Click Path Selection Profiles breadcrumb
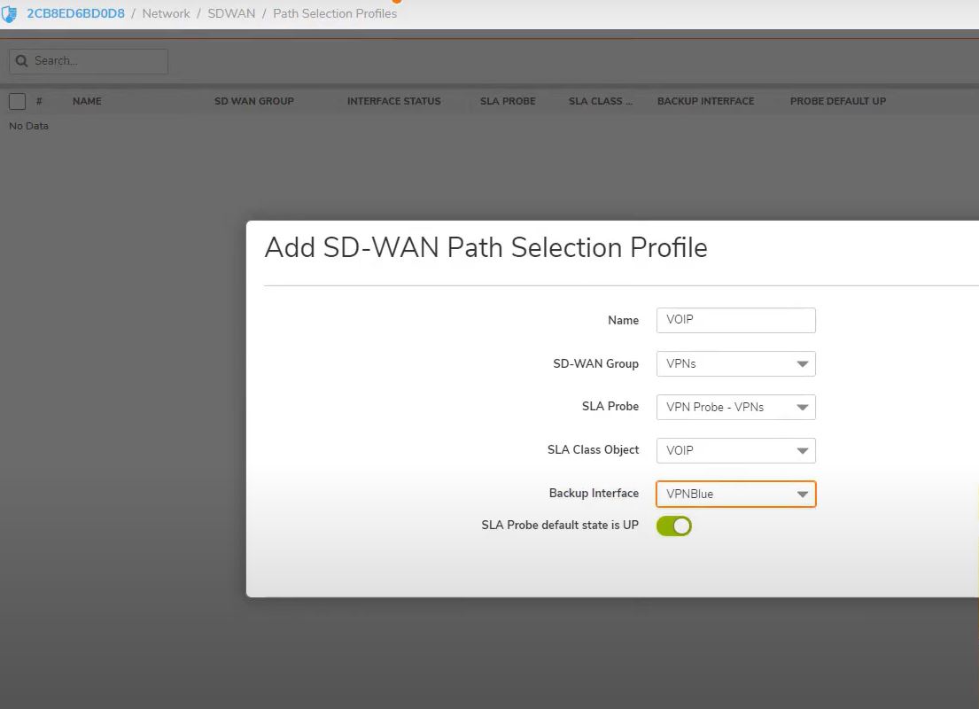Screen dimensions: 979x709 [335, 14]
